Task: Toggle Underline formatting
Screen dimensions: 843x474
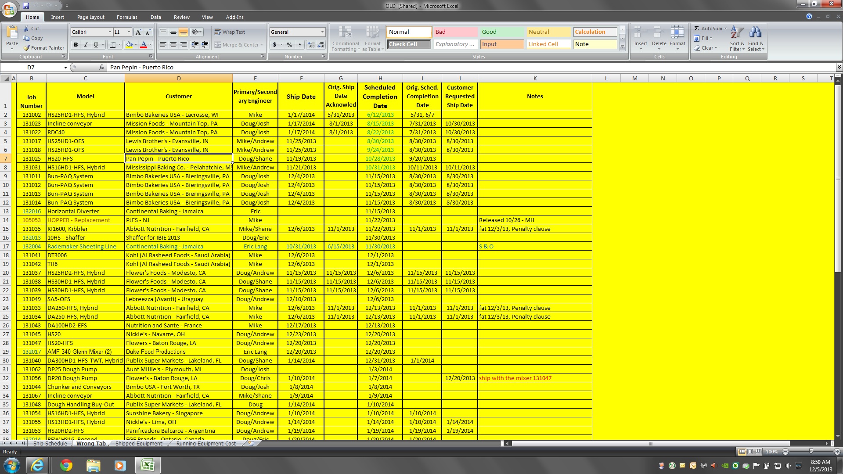Action: coord(95,45)
